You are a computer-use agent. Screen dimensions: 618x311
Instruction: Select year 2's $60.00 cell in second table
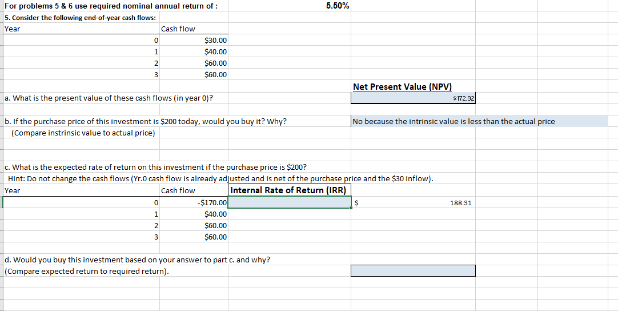click(194, 226)
